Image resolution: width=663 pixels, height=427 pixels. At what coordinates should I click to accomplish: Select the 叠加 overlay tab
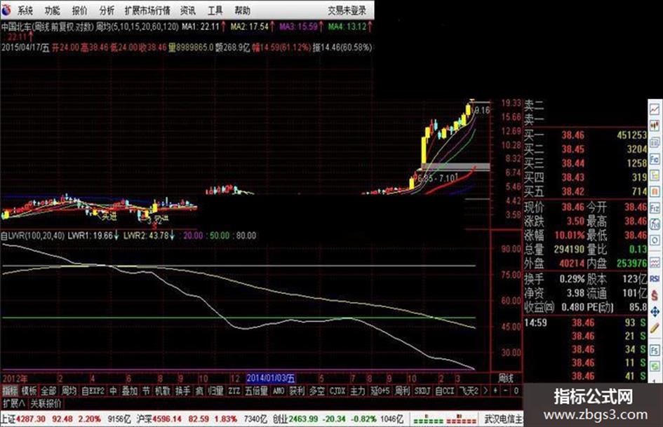click(x=130, y=391)
